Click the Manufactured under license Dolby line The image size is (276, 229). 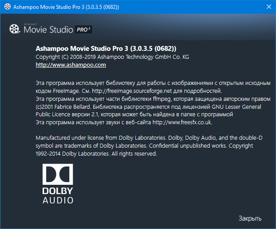132,138
